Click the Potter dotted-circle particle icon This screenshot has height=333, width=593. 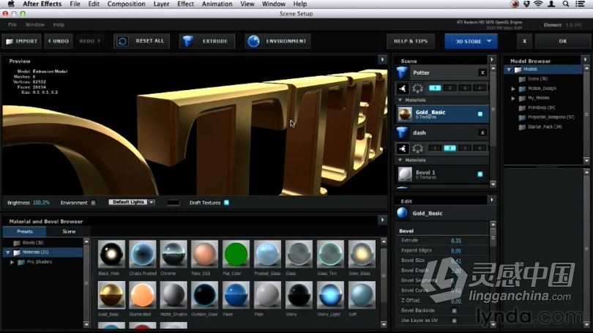coord(417,89)
